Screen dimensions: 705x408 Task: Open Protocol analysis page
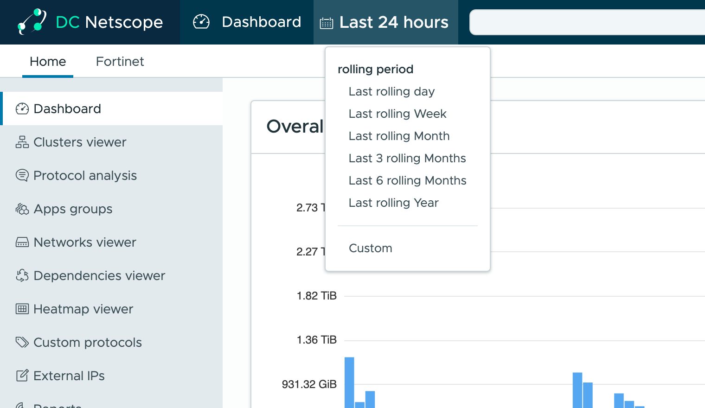point(111,175)
